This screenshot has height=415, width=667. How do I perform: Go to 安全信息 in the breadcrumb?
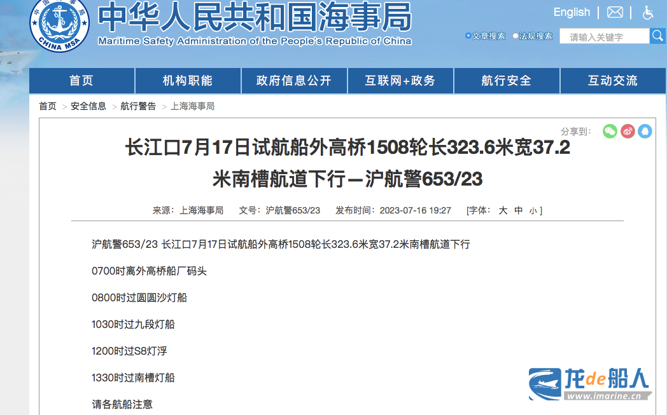click(88, 106)
